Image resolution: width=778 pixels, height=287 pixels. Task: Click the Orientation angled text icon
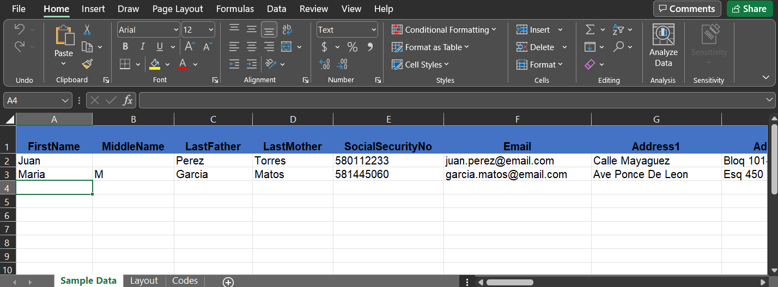(271, 64)
